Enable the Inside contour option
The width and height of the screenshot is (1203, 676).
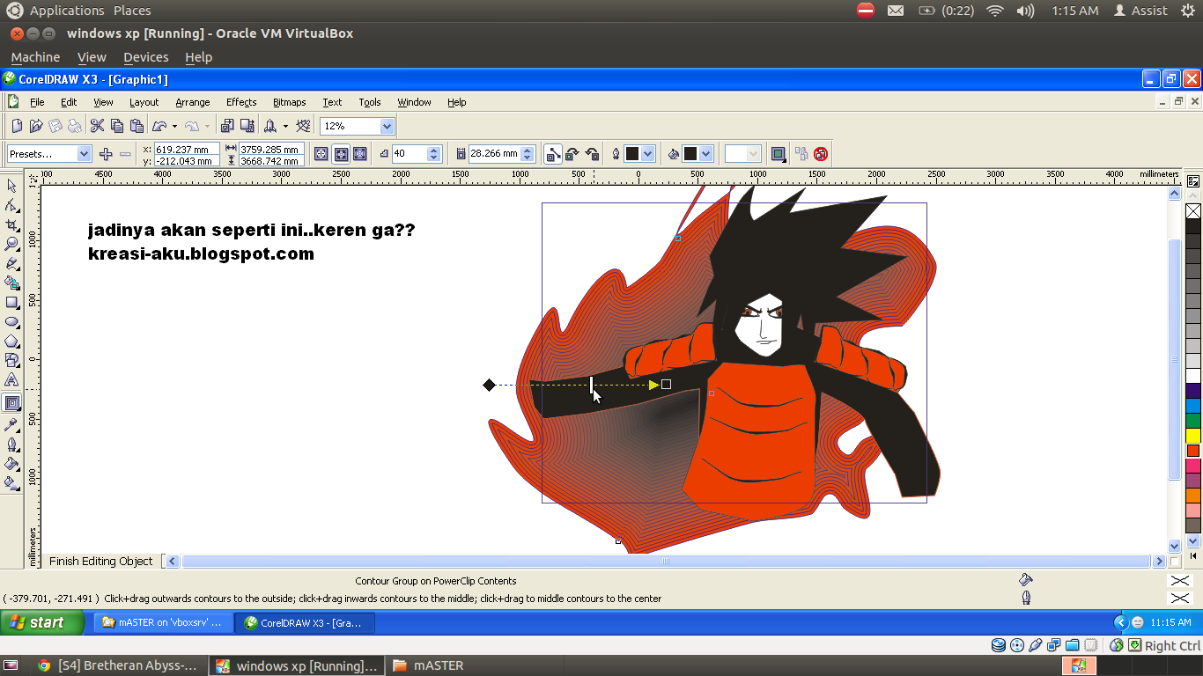[x=341, y=154]
